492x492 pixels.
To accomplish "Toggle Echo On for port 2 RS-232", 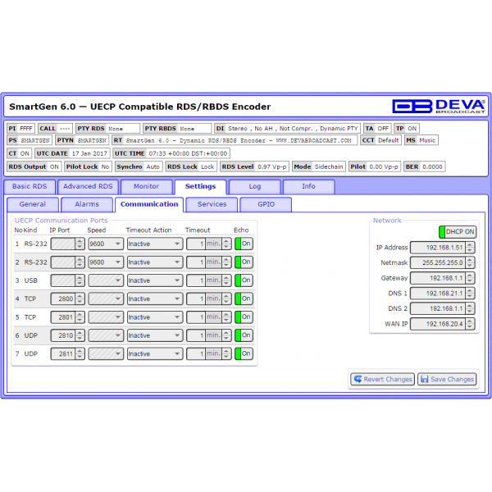I will pos(244,262).
